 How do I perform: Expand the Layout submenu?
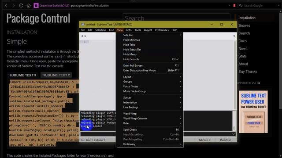click(x=150, y=77)
